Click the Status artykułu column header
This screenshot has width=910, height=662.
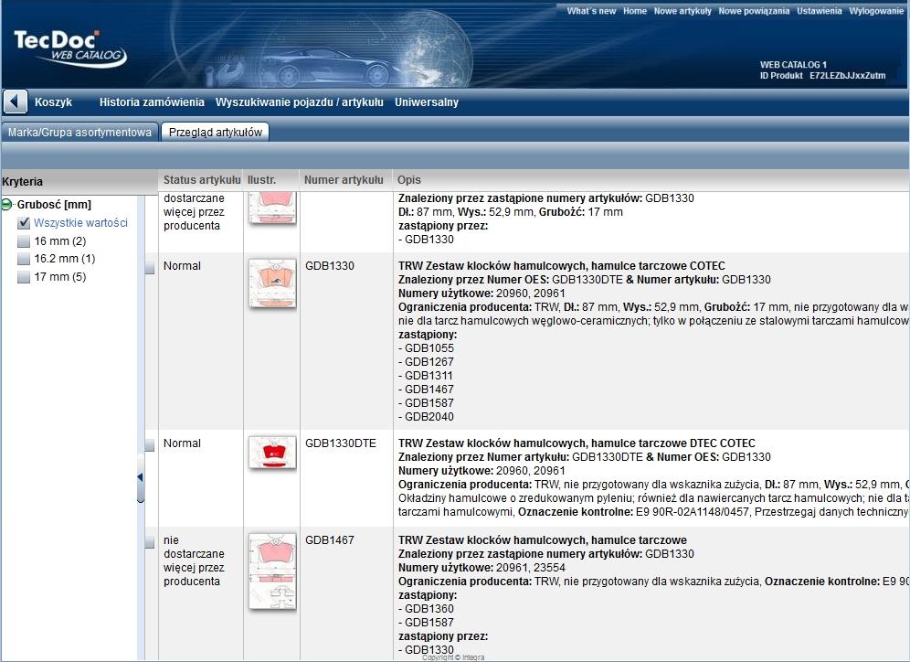click(202, 180)
